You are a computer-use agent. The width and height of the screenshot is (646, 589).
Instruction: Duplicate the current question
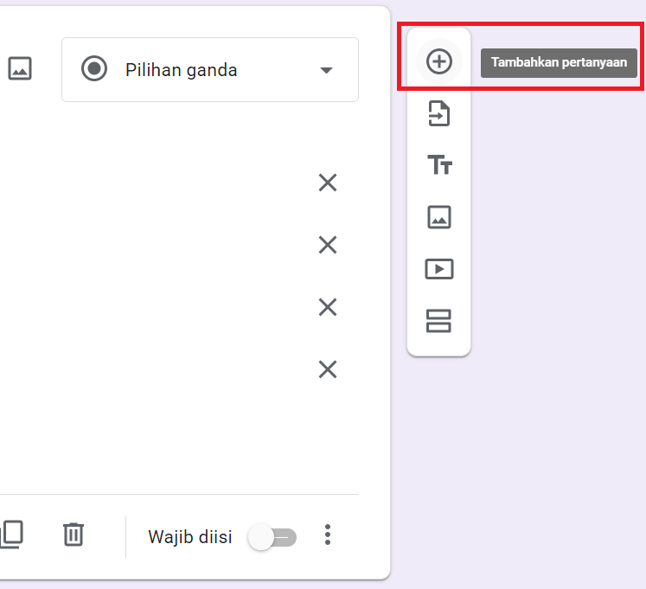10,535
